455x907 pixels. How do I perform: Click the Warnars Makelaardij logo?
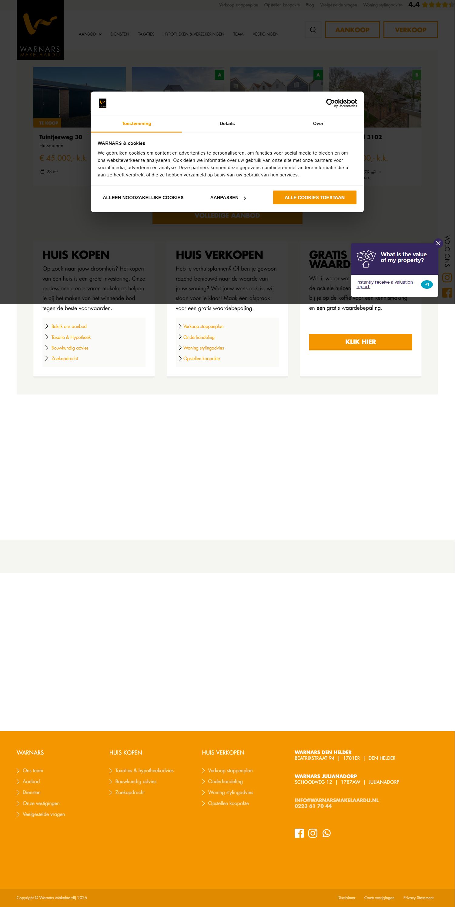(40, 30)
